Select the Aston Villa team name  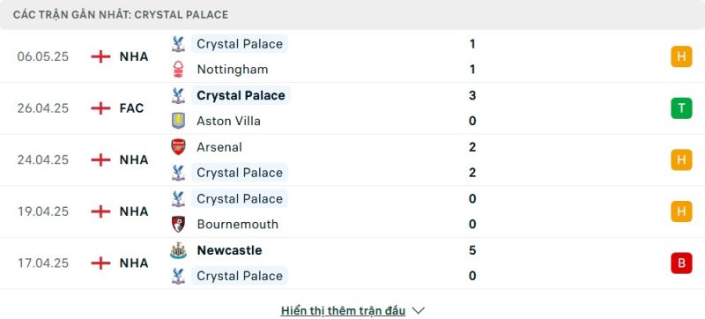pos(228,121)
